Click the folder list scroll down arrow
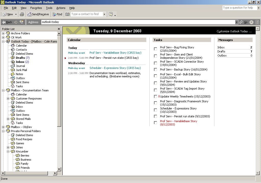 (59, 169)
